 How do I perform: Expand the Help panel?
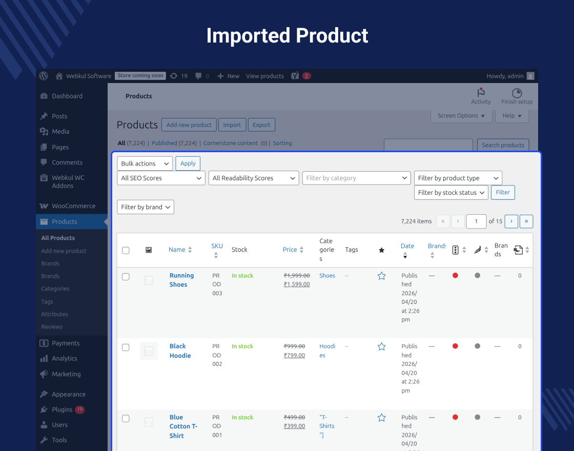[512, 116]
